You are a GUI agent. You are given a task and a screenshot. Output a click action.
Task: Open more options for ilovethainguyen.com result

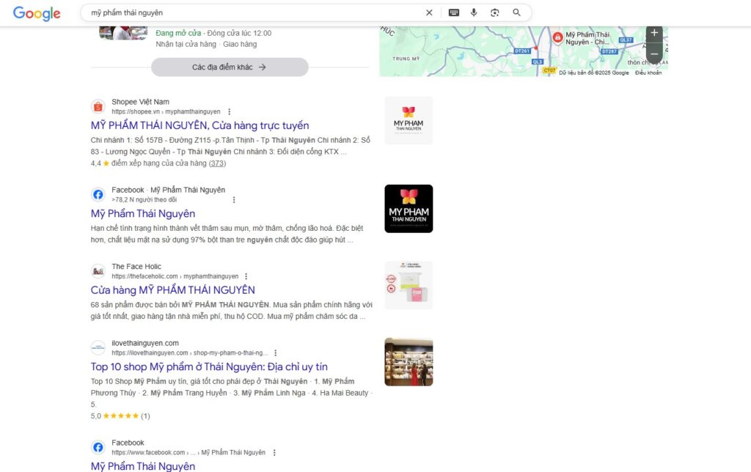276,353
